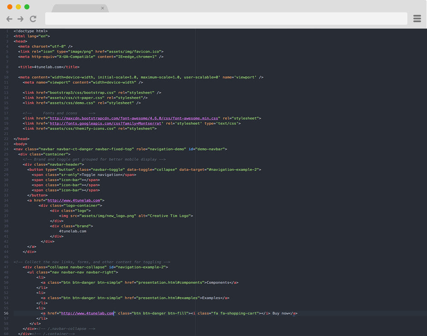Open the maxcdn font-awesome stylesheet URL
Viewport: 427px width, 336px height.
tap(134, 118)
